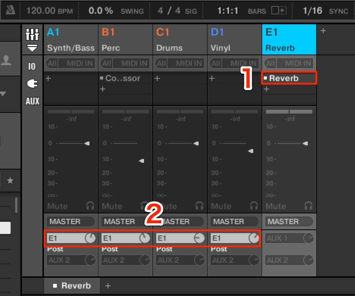Add a new group with plus icon
This screenshot has height=296, width=355.
click(x=323, y=30)
